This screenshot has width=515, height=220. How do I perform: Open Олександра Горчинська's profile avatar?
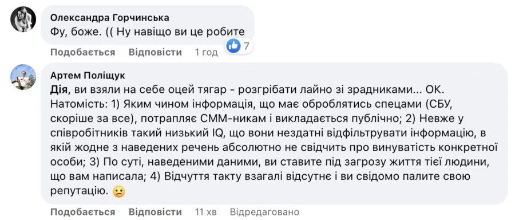tap(23, 19)
